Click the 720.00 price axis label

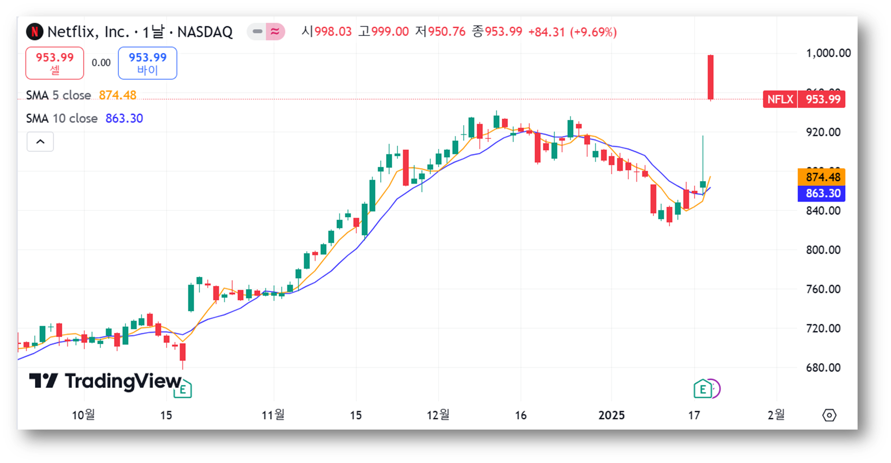click(x=823, y=328)
